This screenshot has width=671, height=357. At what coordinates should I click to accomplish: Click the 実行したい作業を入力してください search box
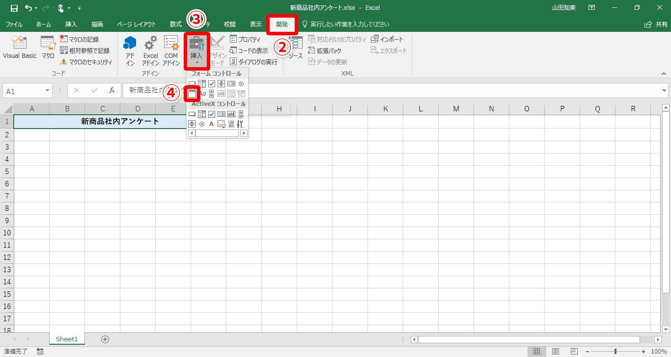click(345, 25)
